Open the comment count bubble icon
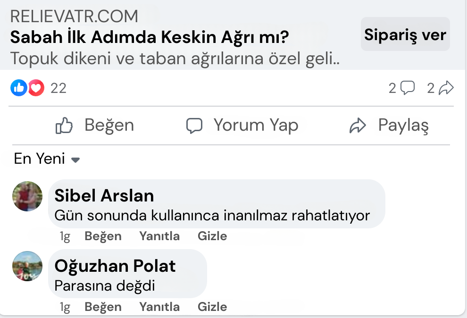Image resolution: width=467 pixels, height=318 pixels. [x=408, y=88]
